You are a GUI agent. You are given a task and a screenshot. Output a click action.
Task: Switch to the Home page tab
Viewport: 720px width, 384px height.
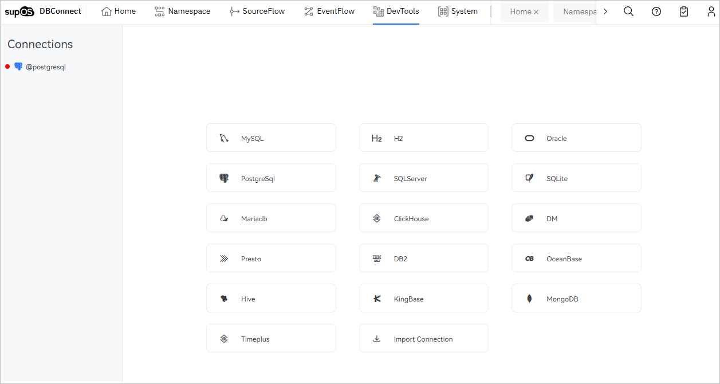coord(521,11)
